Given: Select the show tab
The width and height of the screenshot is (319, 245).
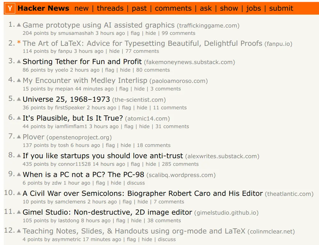Looking at the screenshot, I should click(x=229, y=8).
